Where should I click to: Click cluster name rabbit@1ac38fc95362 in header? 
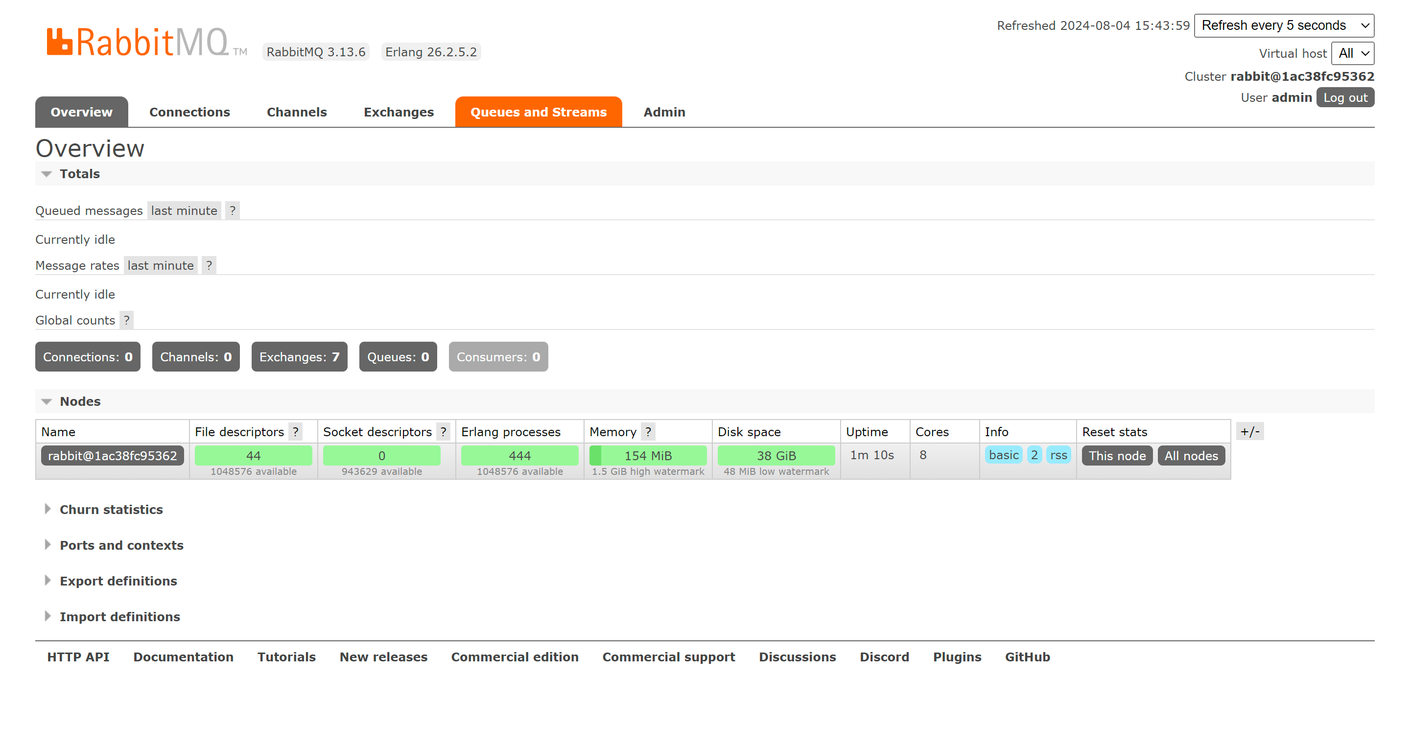click(x=1302, y=77)
